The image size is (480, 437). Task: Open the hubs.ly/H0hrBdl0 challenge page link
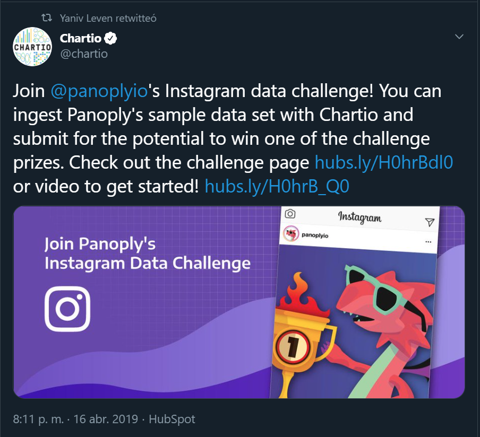coord(384,162)
